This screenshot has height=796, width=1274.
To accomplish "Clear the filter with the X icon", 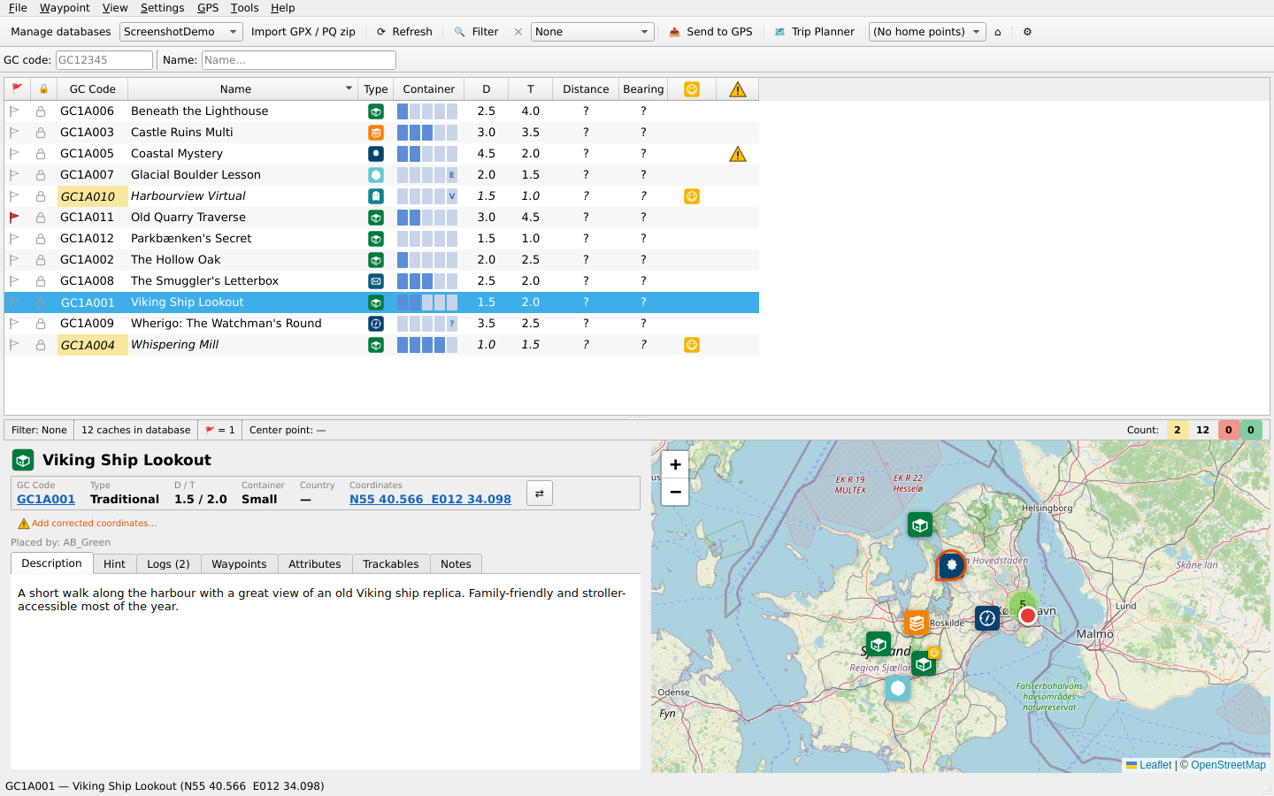I will (518, 32).
